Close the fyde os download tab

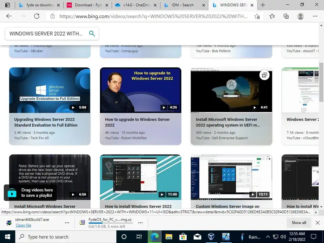(59, 5)
